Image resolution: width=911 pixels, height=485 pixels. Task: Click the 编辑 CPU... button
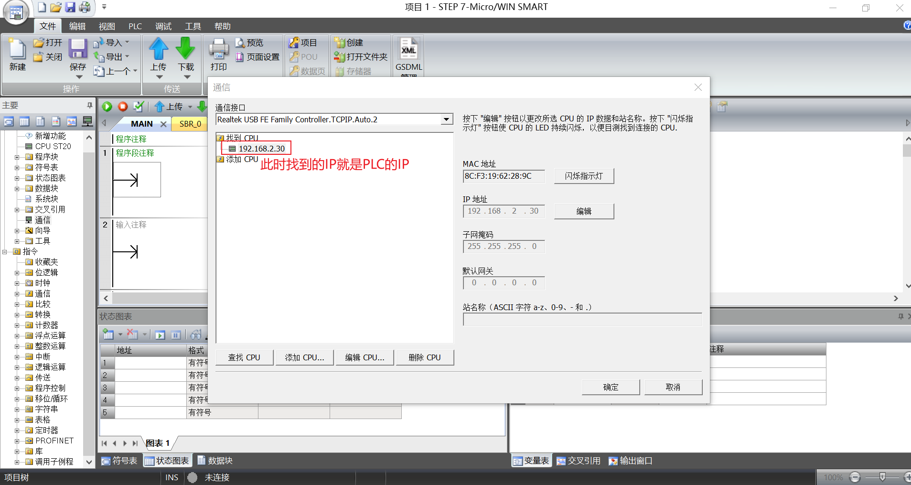[364, 357]
